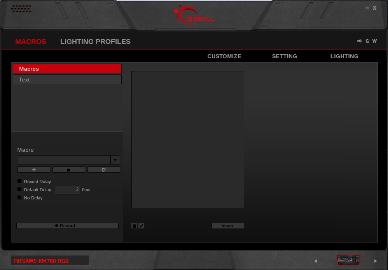The height and width of the screenshot is (270, 388).
Task: Switch to LIGHTING PROFILES tab
Action: (95, 42)
